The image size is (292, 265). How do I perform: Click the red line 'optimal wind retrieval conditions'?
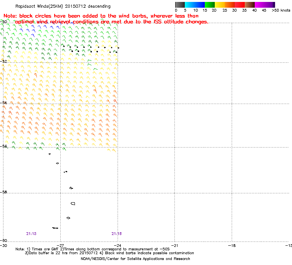[x=111, y=22]
